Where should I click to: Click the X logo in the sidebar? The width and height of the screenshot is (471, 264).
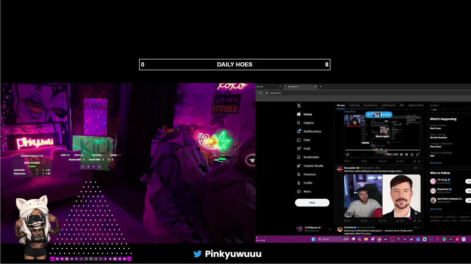299,106
